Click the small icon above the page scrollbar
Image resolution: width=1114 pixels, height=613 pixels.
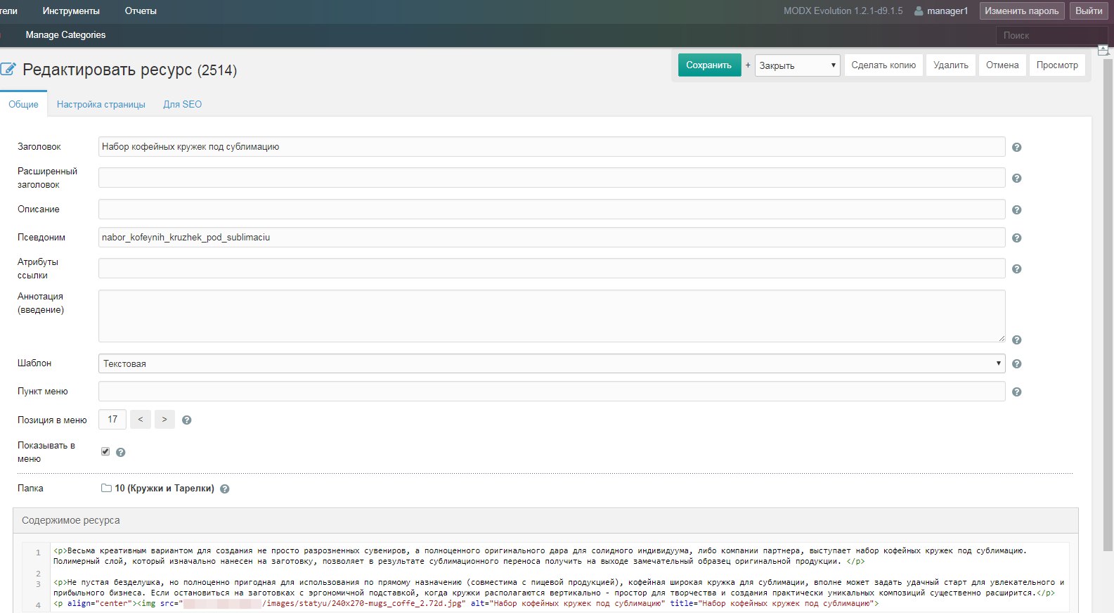pos(1103,50)
